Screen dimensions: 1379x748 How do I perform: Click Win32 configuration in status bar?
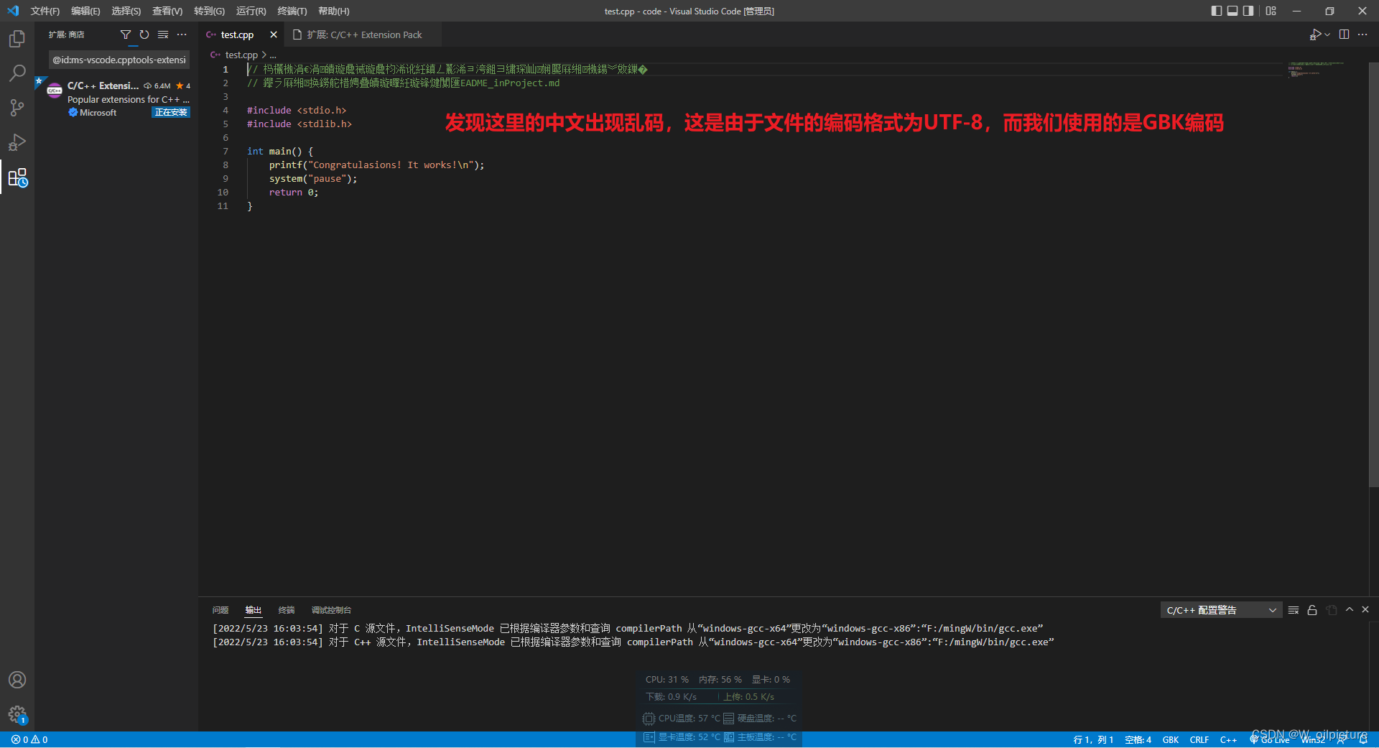pyautogui.click(x=1313, y=739)
